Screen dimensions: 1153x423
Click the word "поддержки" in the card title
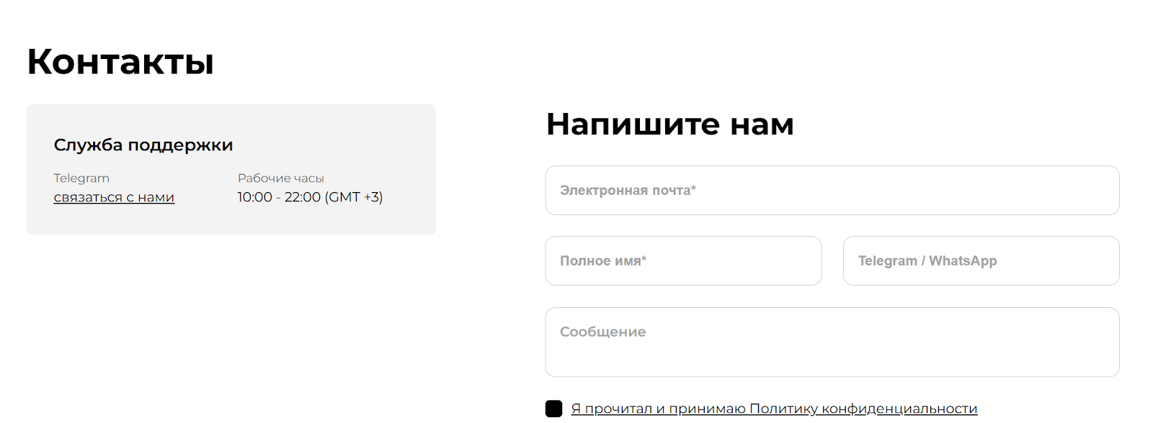pyautogui.click(x=180, y=145)
